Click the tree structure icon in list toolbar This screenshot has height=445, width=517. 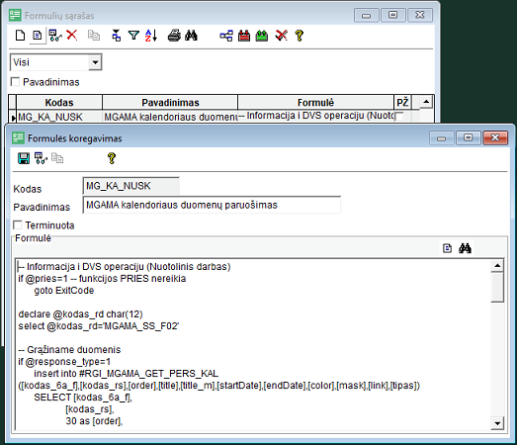226,36
